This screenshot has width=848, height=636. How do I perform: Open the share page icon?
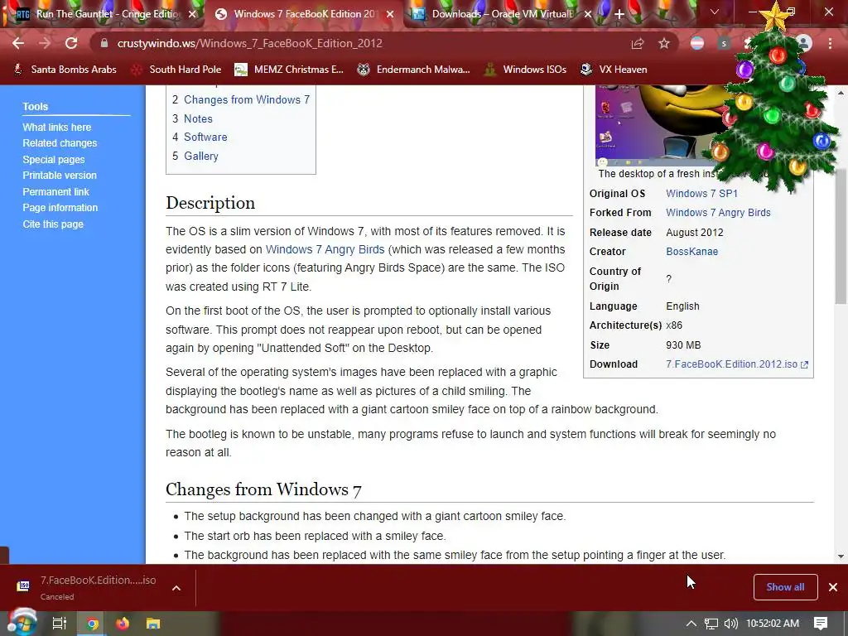[638, 43]
